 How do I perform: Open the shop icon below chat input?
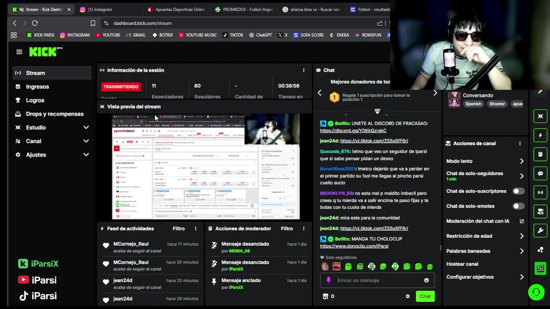coord(325,296)
